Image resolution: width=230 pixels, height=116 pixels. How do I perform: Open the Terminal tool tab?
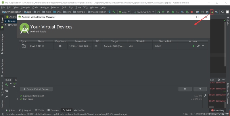(53, 110)
